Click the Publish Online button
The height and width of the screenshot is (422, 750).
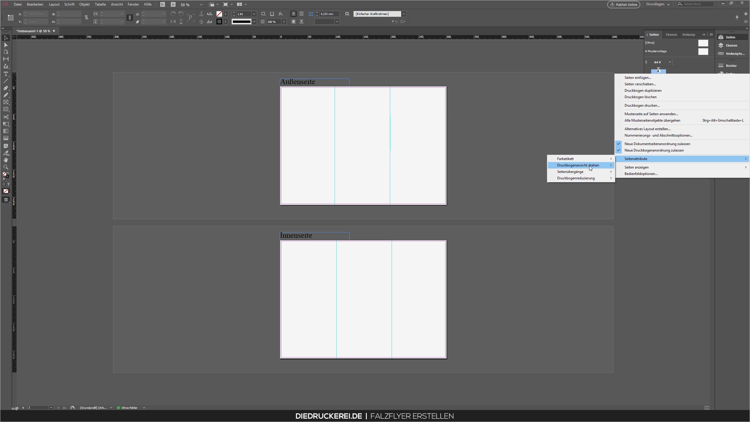[623, 4]
